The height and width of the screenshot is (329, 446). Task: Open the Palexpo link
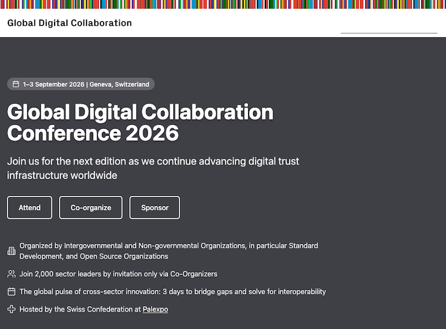(155, 310)
